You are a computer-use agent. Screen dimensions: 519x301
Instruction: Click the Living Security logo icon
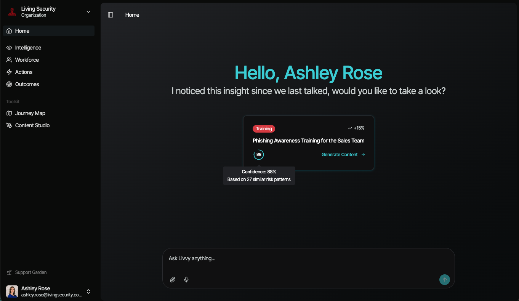pos(12,12)
